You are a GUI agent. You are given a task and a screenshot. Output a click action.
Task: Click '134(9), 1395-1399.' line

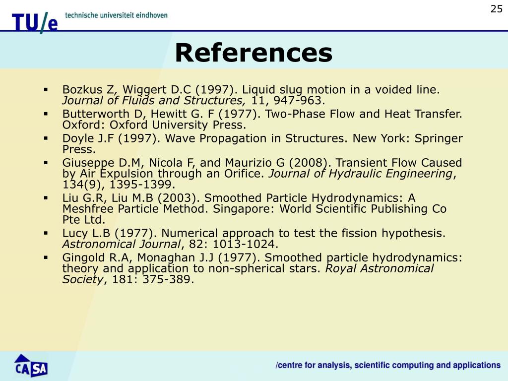point(119,185)
